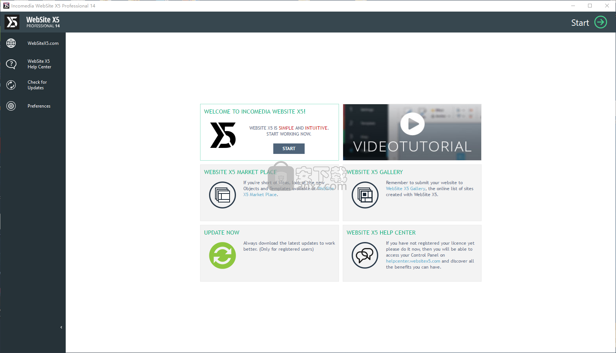The image size is (616, 353).
Task: Play the video tutorial
Action: point(413,124)
